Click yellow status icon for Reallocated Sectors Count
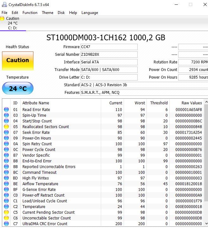Image resolution: width=208 pixels, height=228 pixels. point(6,127)
